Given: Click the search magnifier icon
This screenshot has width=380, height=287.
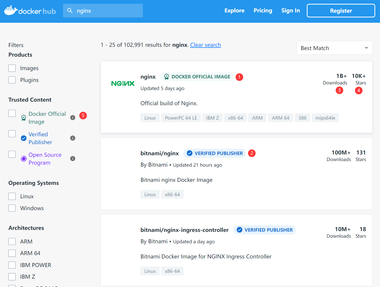Looking at the screenshot, I should tap(70, 11).
